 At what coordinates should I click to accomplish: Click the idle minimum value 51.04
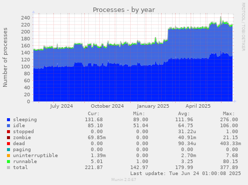[x=141, y=126]
